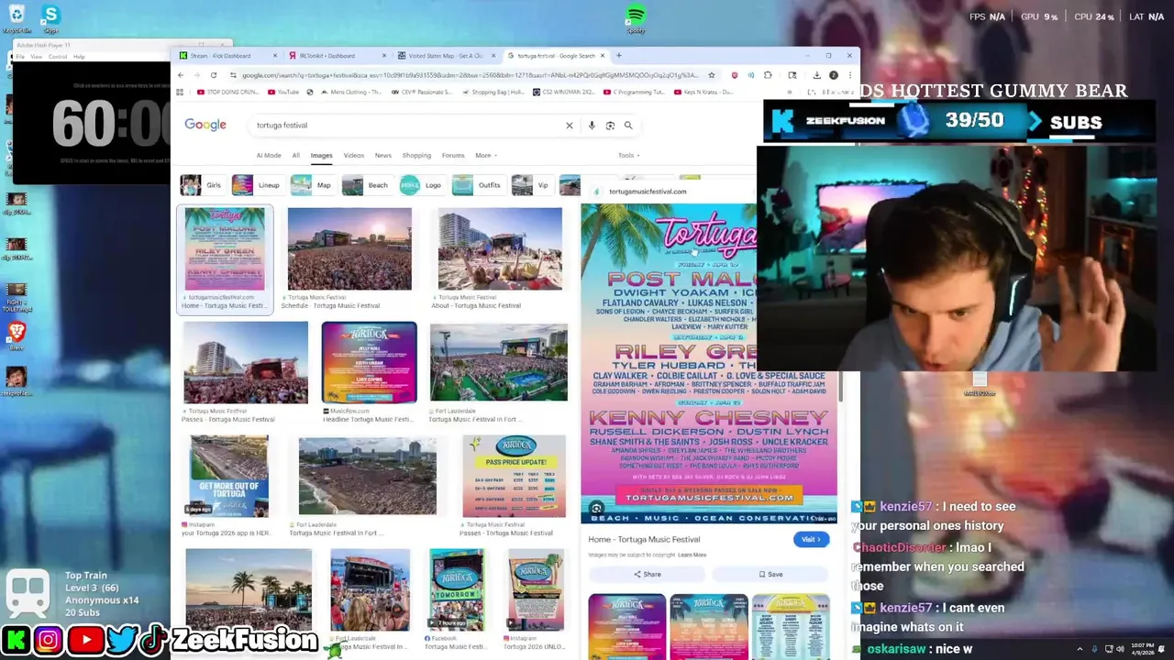Open Chrome's extensions puzzle icon
The image size is (1174, 660).
[x=768, y=75]
